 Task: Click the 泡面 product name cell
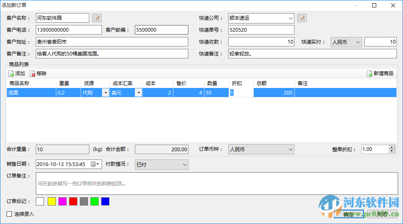coord(31,93)
